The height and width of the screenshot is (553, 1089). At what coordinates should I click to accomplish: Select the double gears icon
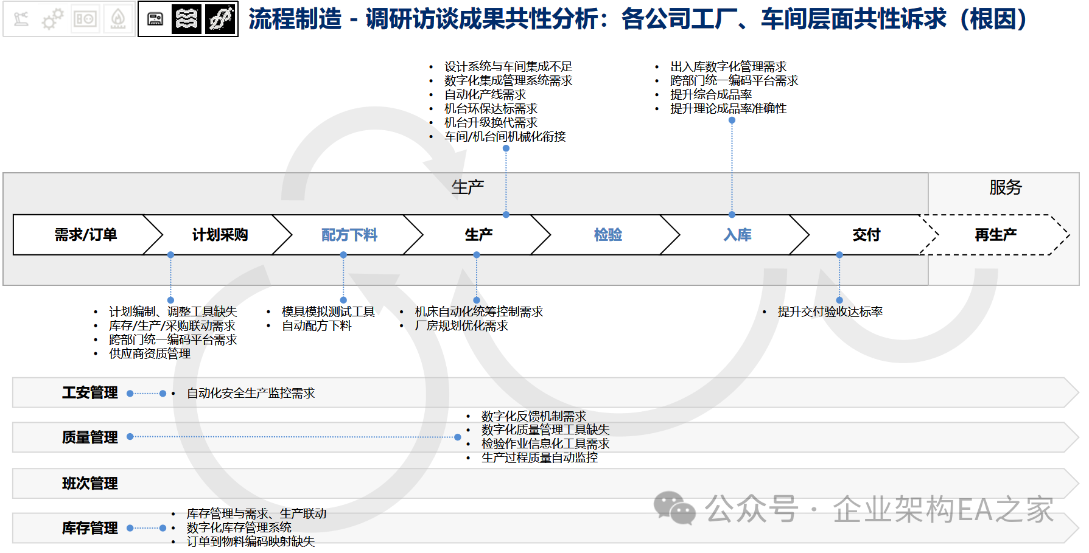(x=52, y=19)
